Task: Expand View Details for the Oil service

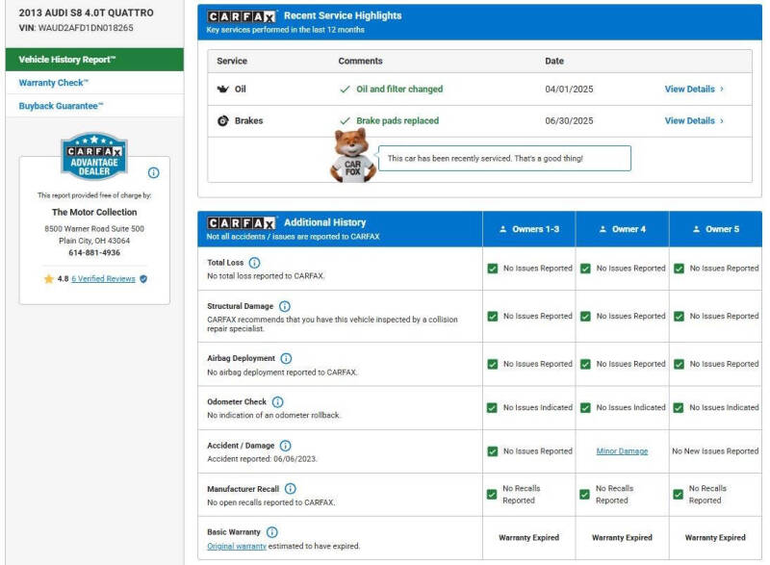Action: [694, 90]
